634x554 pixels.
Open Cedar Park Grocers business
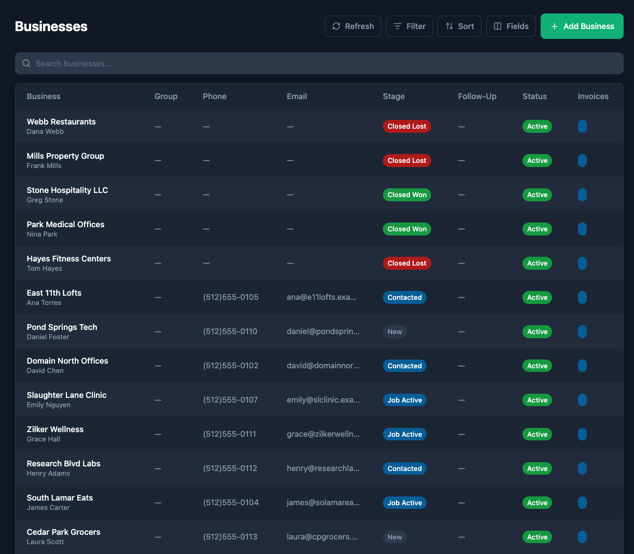click(x=319, y=537)
